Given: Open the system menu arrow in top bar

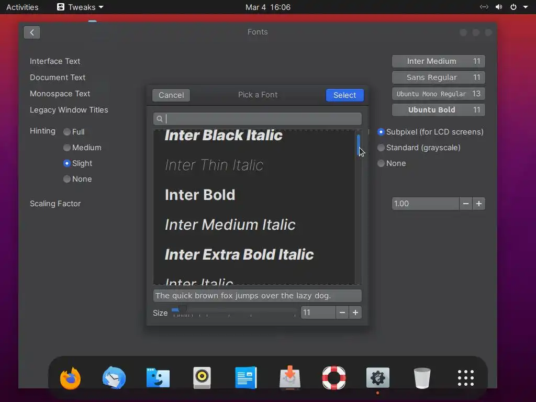Looking at the screenshot, I should pyautogui.click(x=526, y=7).
